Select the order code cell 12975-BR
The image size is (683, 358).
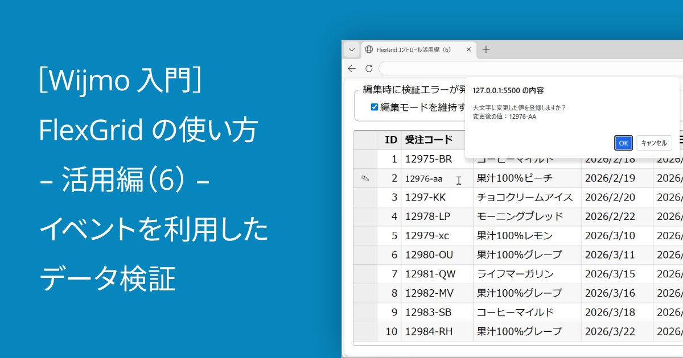[x=437, y=159]
